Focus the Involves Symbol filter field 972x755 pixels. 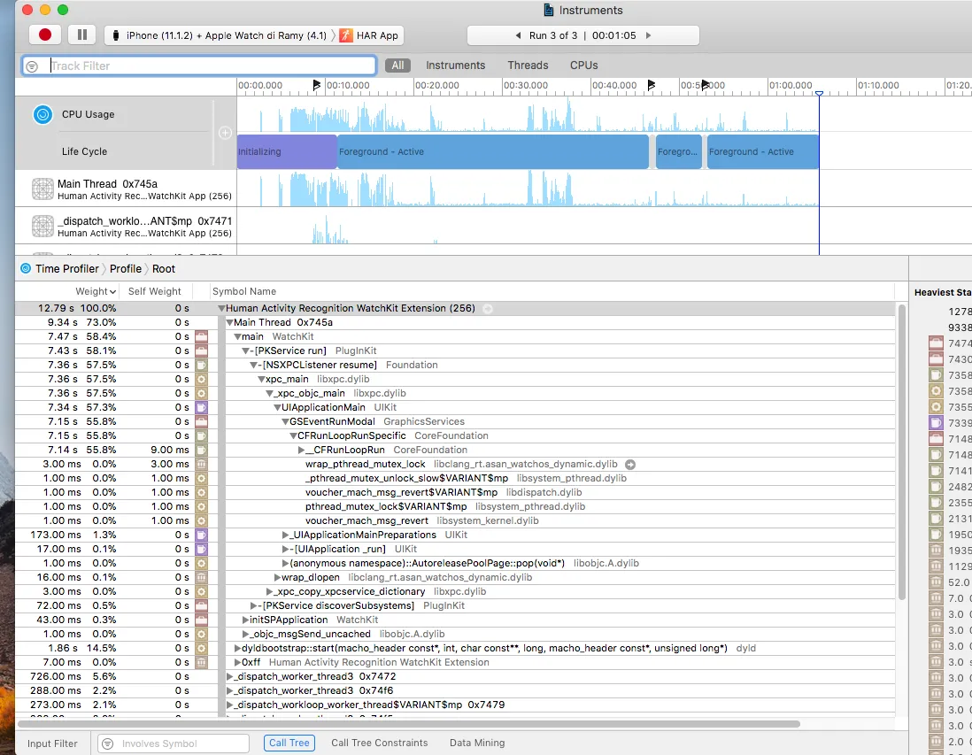point(174,743)
